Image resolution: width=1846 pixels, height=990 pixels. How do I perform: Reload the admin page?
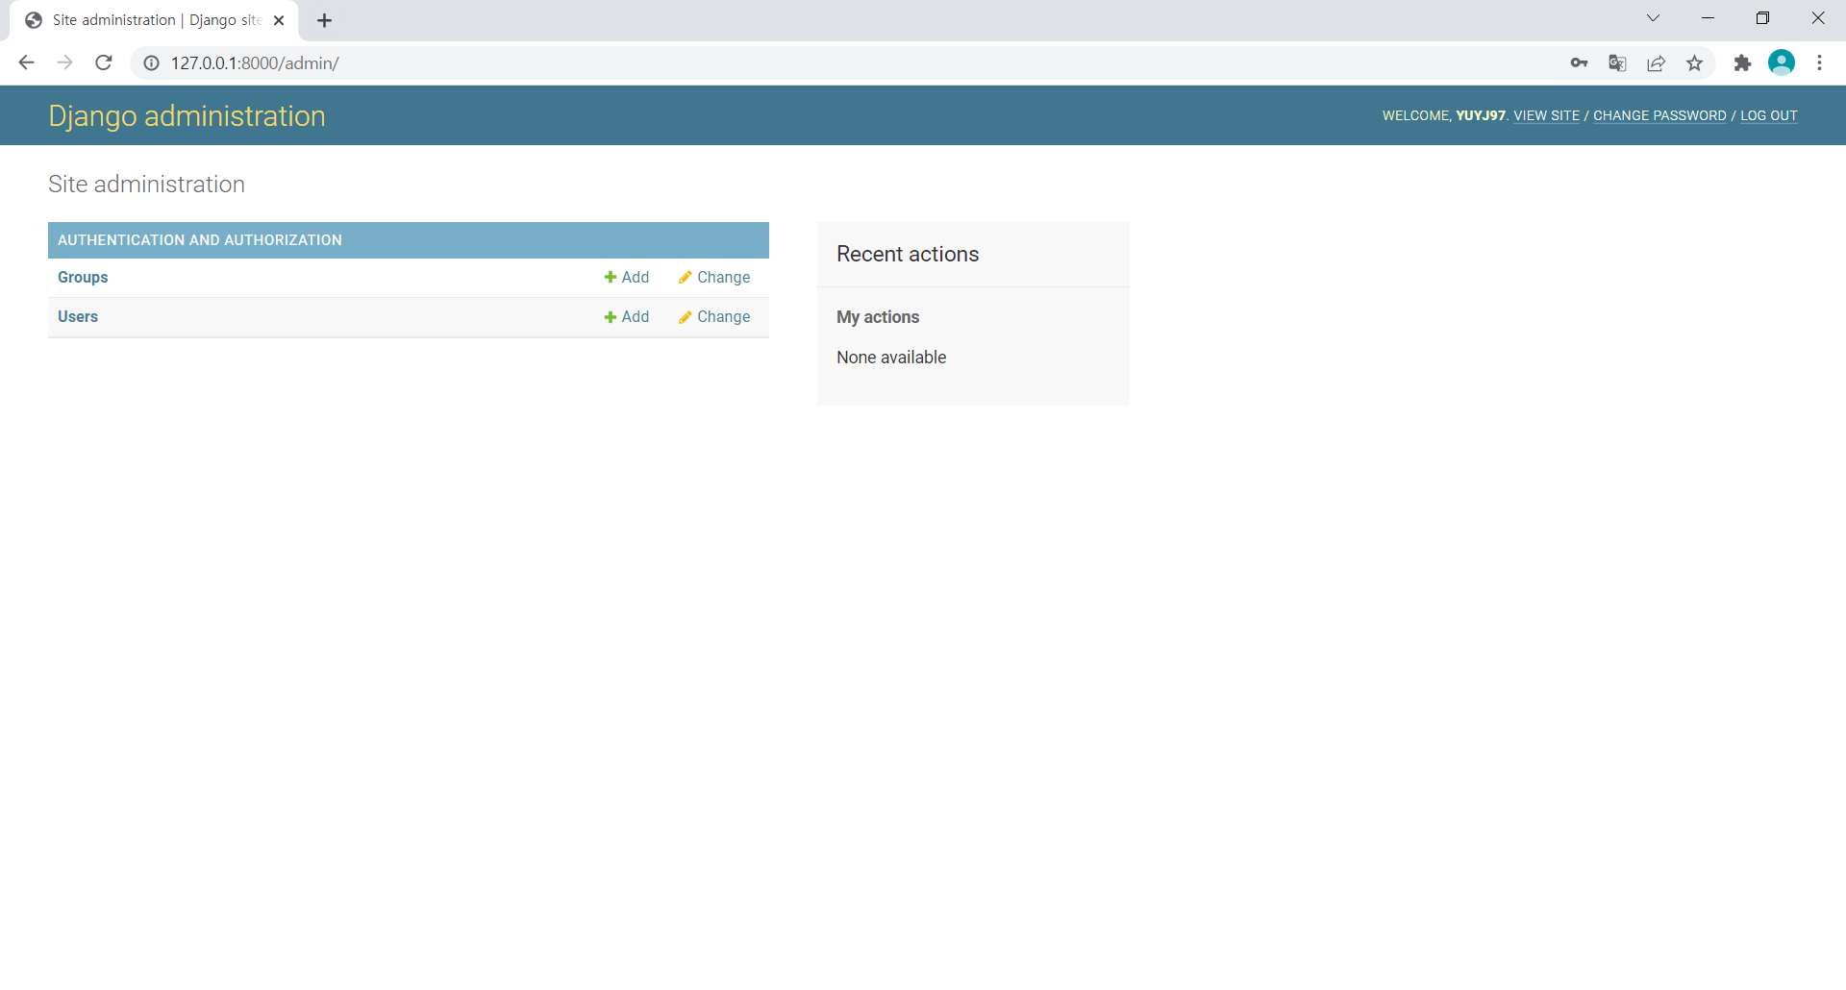(x=104, y=62)
